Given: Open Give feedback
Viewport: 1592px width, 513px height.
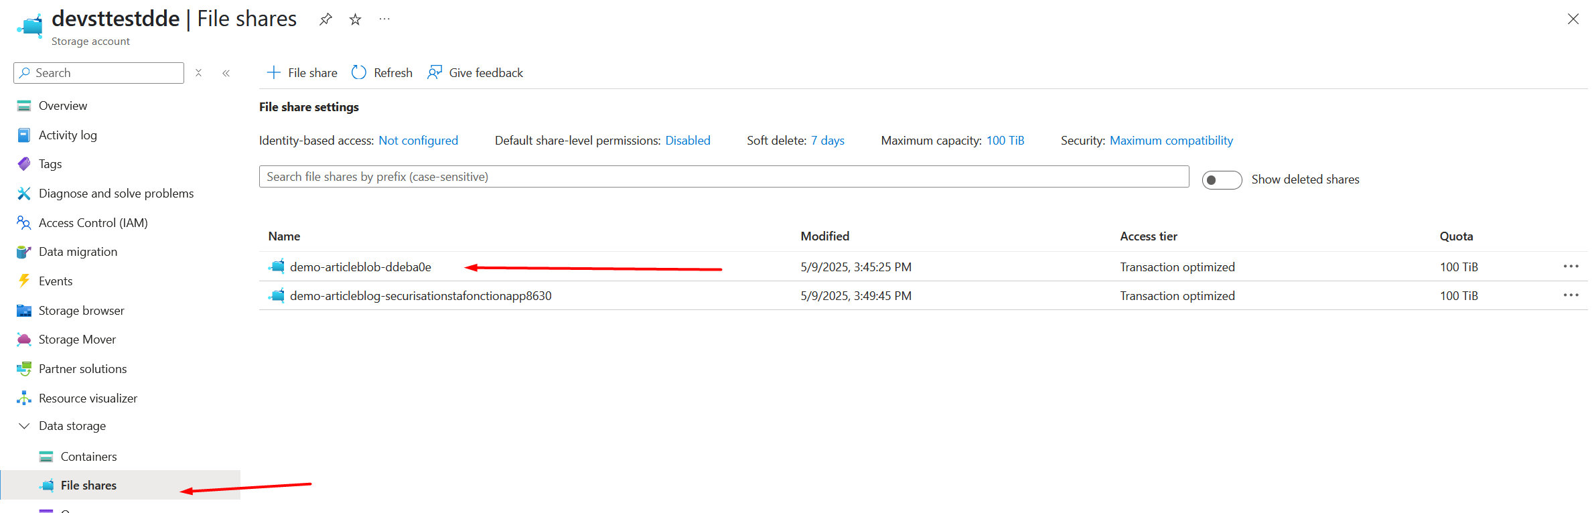Looking at the screenshot, I should 476,73.
